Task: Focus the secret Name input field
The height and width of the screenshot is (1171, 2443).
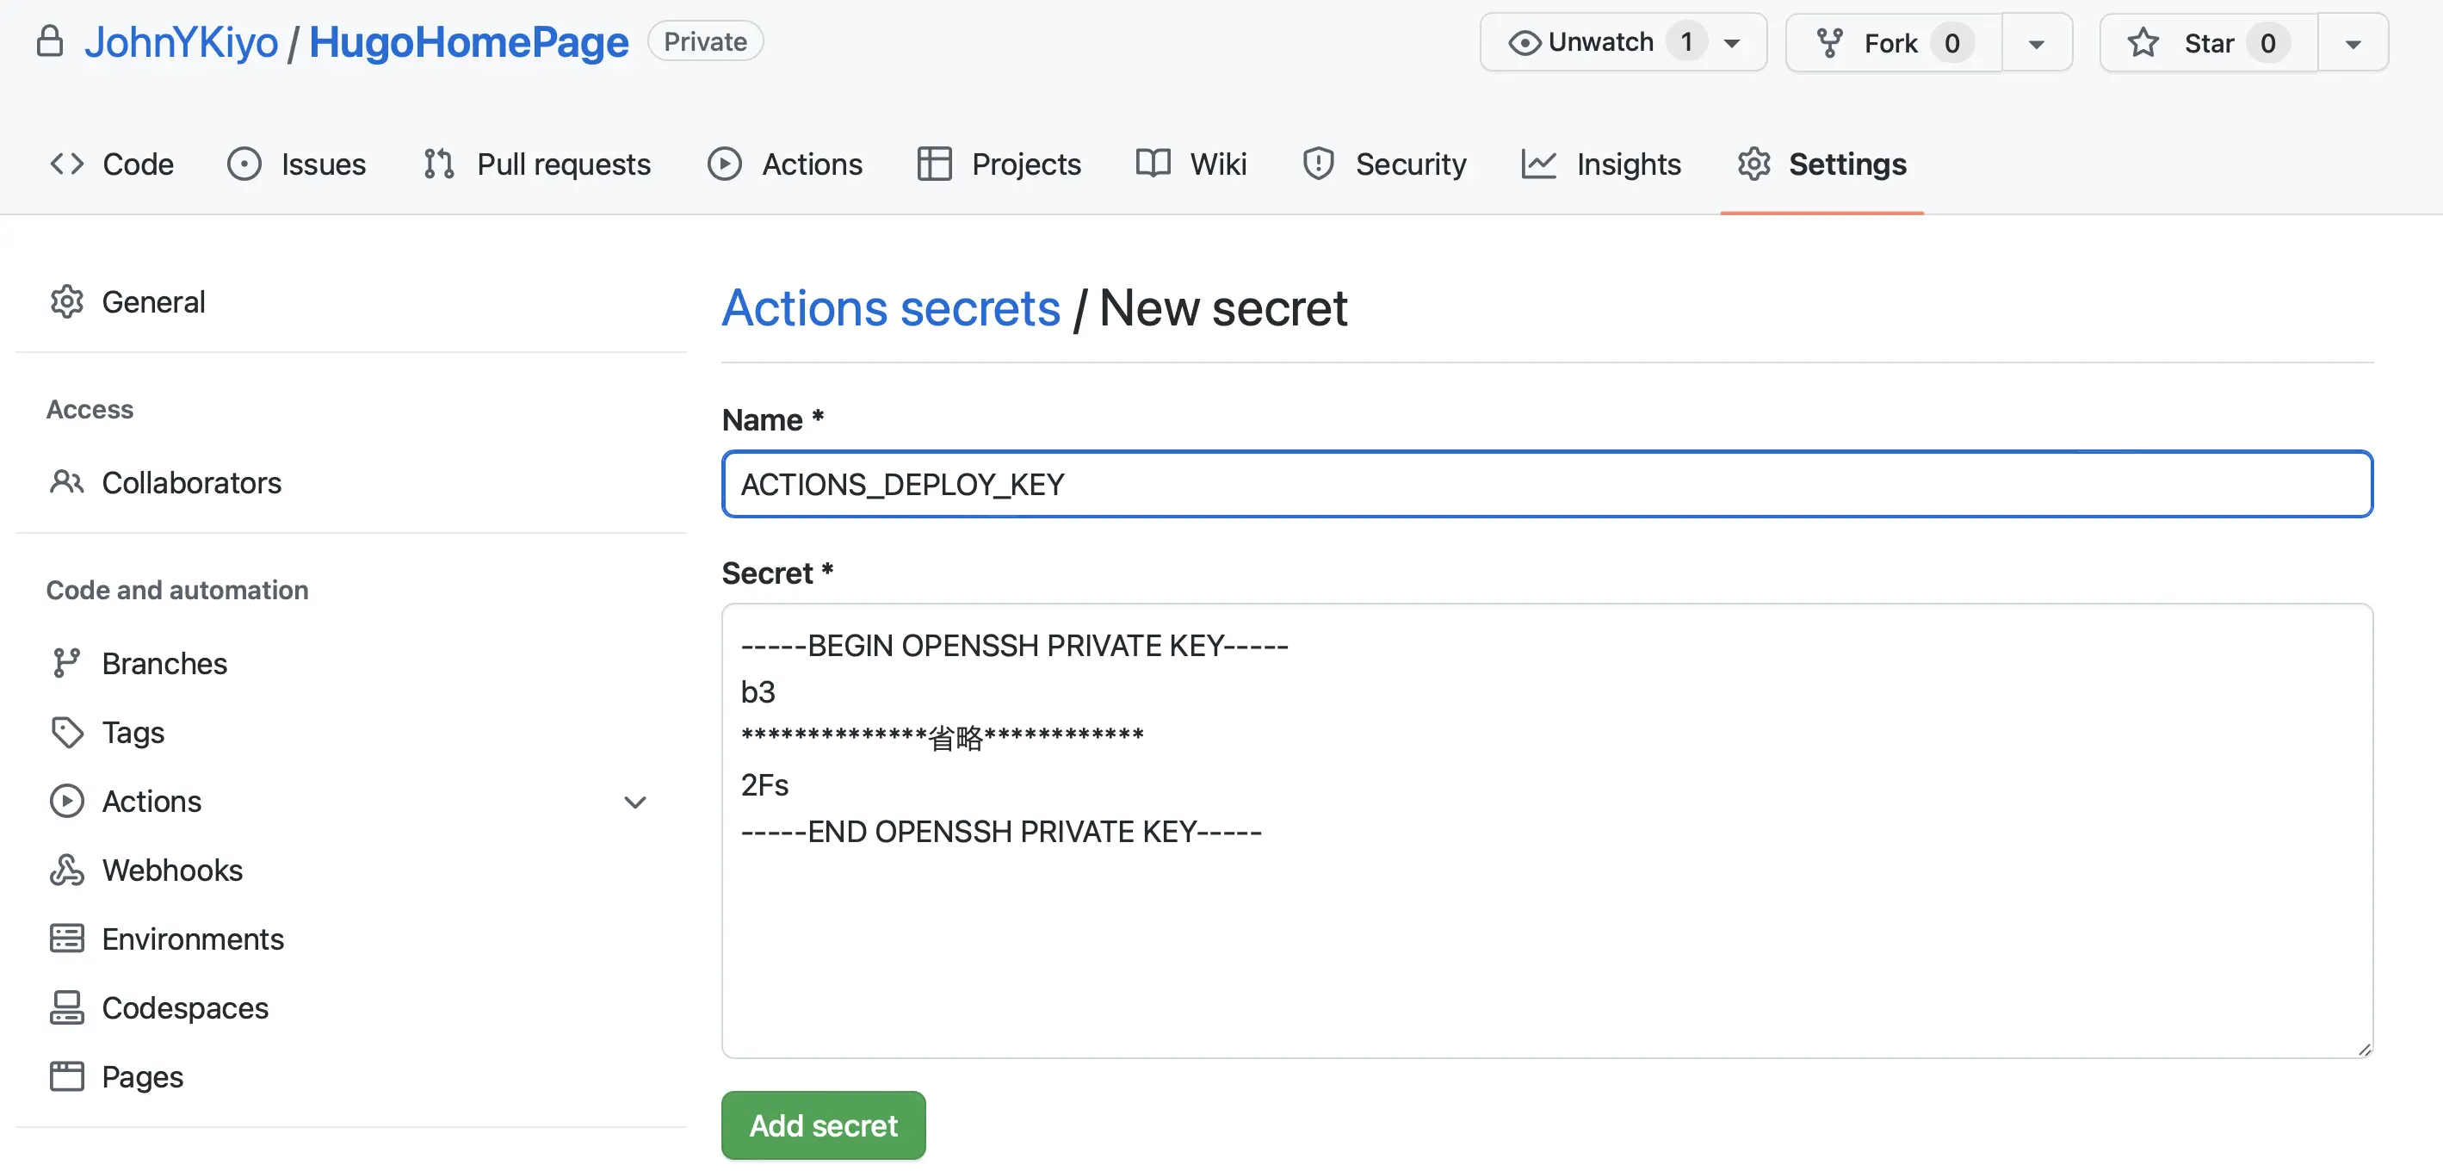Action: pyautogui.click(x=1546, y=484)
